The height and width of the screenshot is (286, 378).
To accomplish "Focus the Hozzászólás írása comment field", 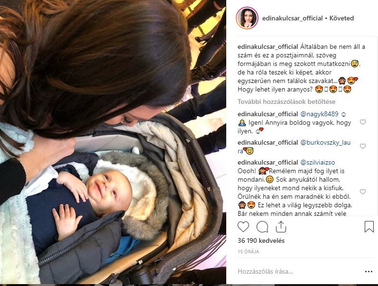I will (299, 271).
